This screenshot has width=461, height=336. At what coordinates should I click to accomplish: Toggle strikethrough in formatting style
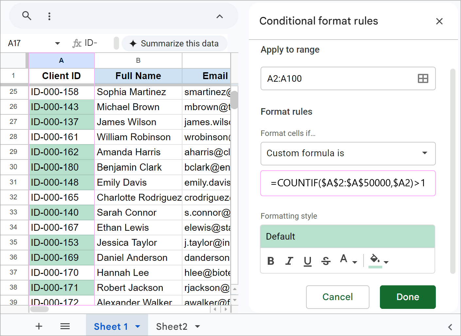tap(326, 261)
